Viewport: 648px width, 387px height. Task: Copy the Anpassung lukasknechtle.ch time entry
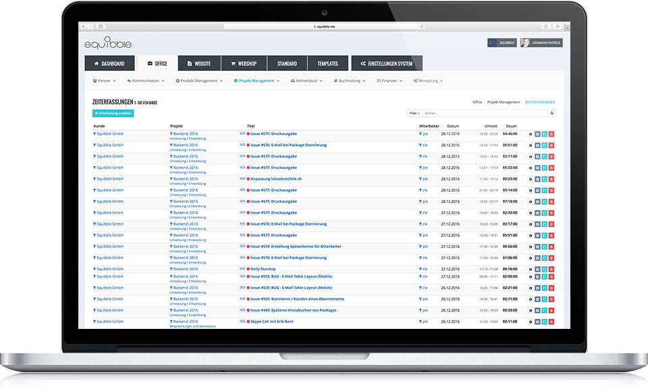click(x=544, y=179)
